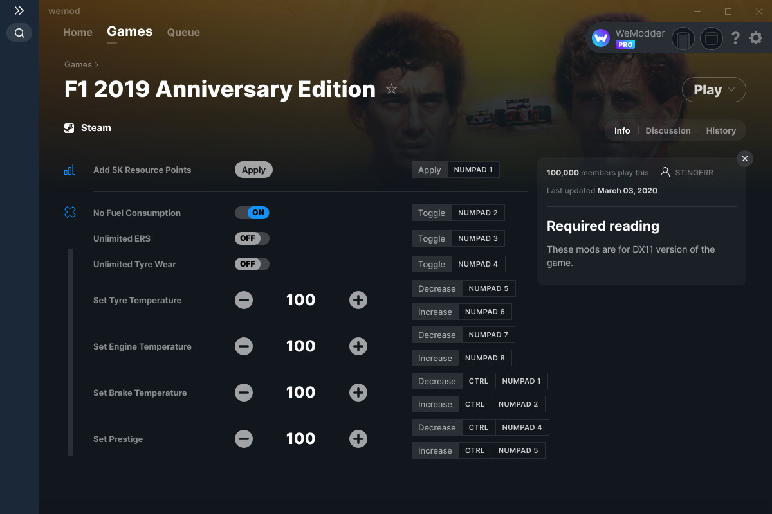Click the Required reading heading

pos(603,226)
